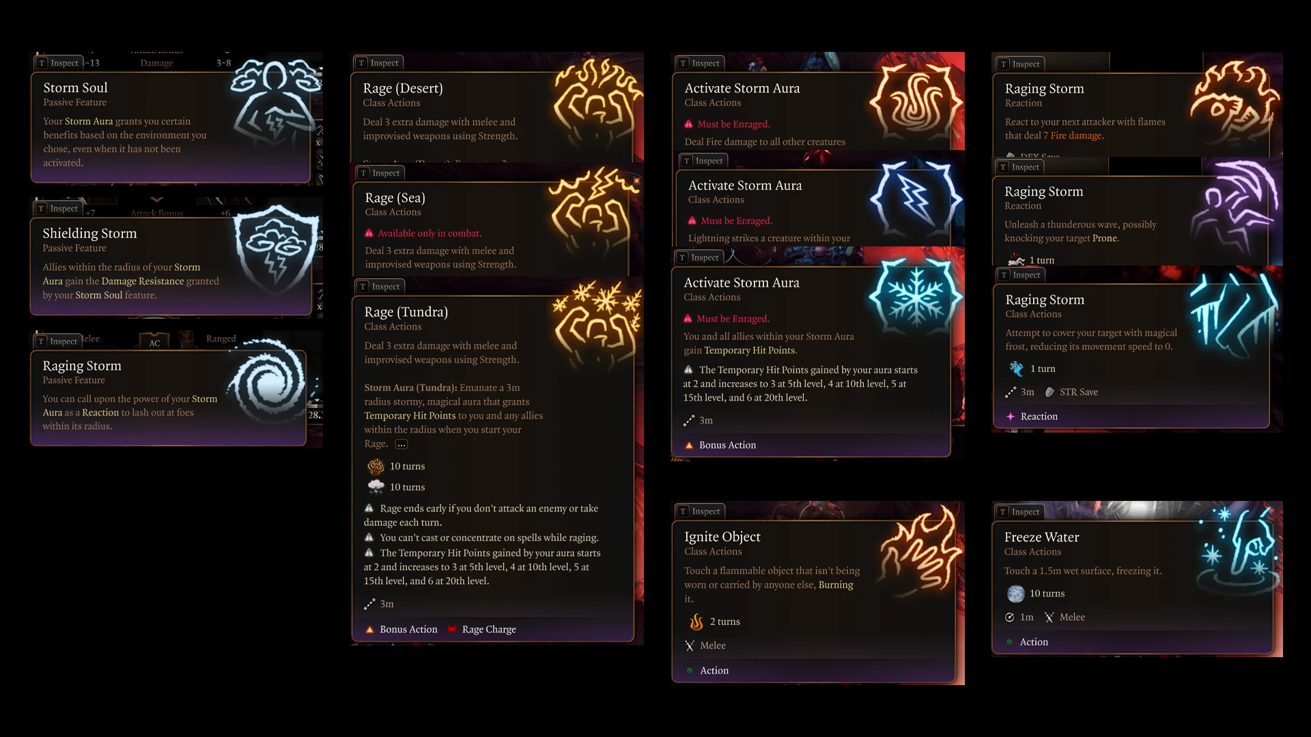1311x737 pixels.
Task: Click the Storm Aura lightning emblem
Action: pyautogui.click(x=915, y=199)
